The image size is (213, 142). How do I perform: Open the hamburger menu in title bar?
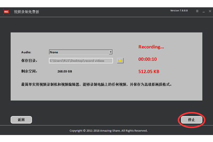coord(197,11)
